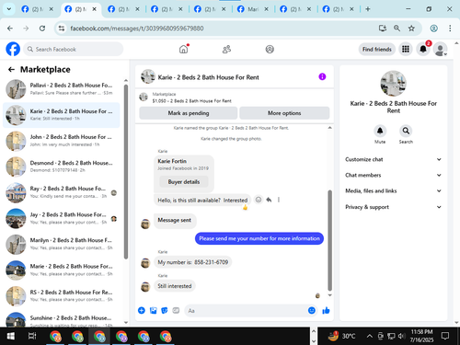Open the taskbar volume control
This screenshot has height=345, width=460.
pos(401,336)
